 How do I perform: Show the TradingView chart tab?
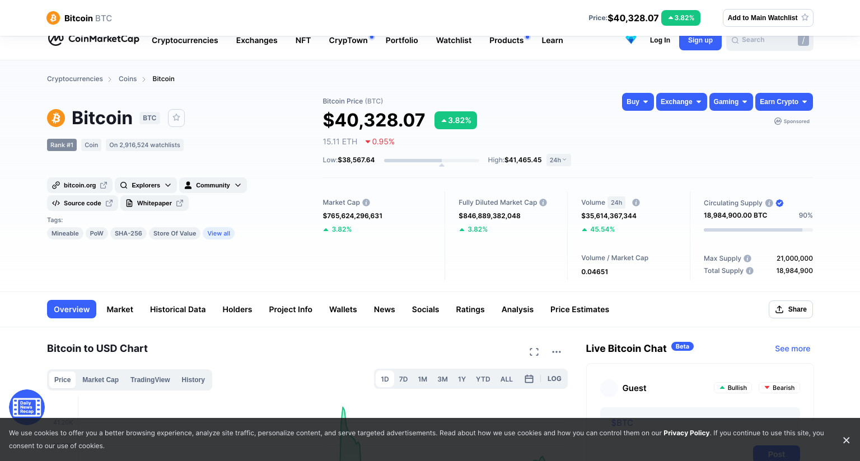(150, 380)
